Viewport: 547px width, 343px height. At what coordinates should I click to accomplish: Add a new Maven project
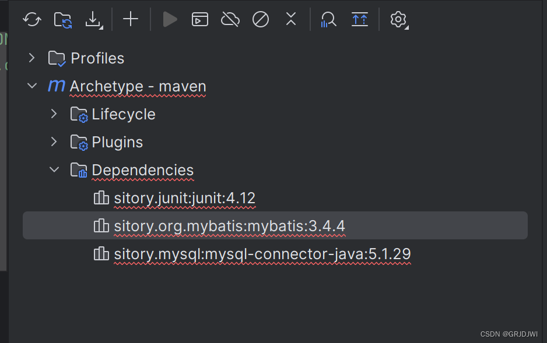pyautogui.click(x=130, y=19)
